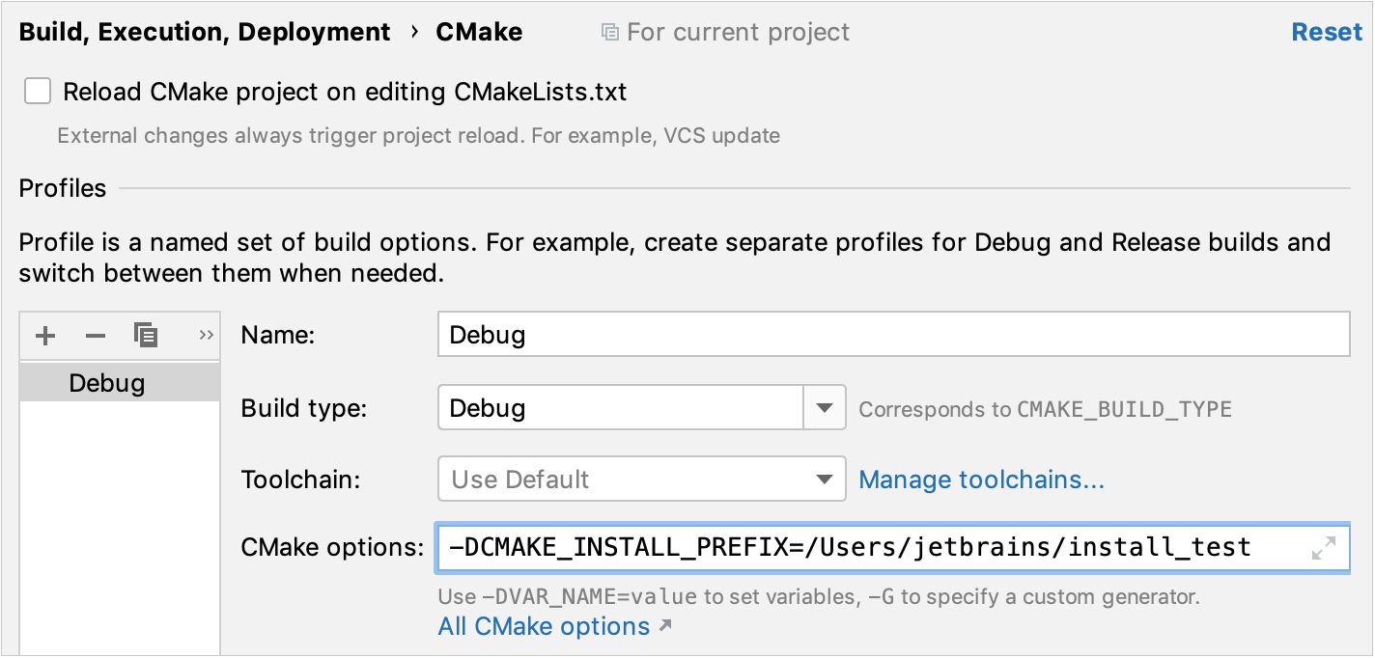1375x658 pixels.
Task: Click the Reset link
Action: [1326, 31]
